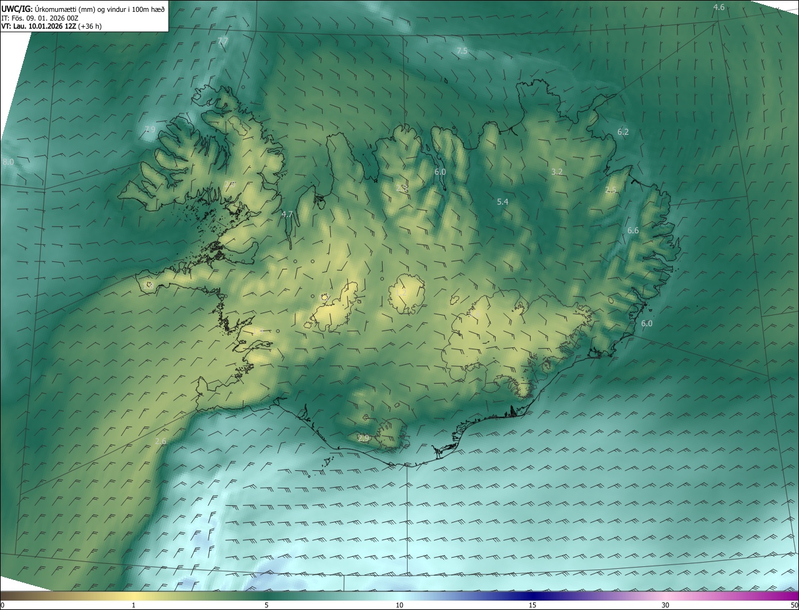Click the 7.7 value label on the map
Screen dimensions: 799x610
[223, 41]
